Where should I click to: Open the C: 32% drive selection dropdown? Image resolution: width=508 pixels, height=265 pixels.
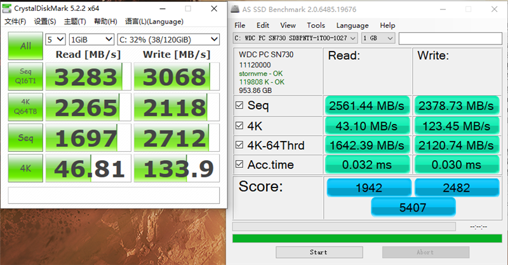168,39
